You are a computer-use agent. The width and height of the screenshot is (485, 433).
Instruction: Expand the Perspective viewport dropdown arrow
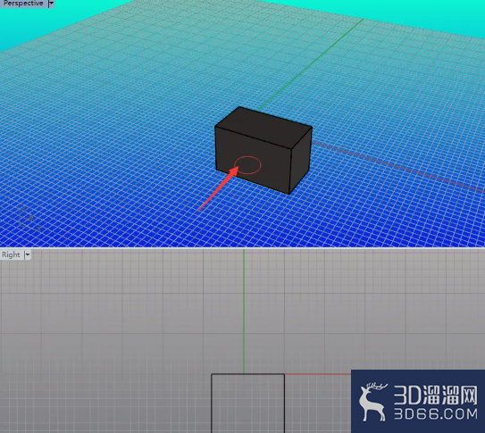coord(51,4)
